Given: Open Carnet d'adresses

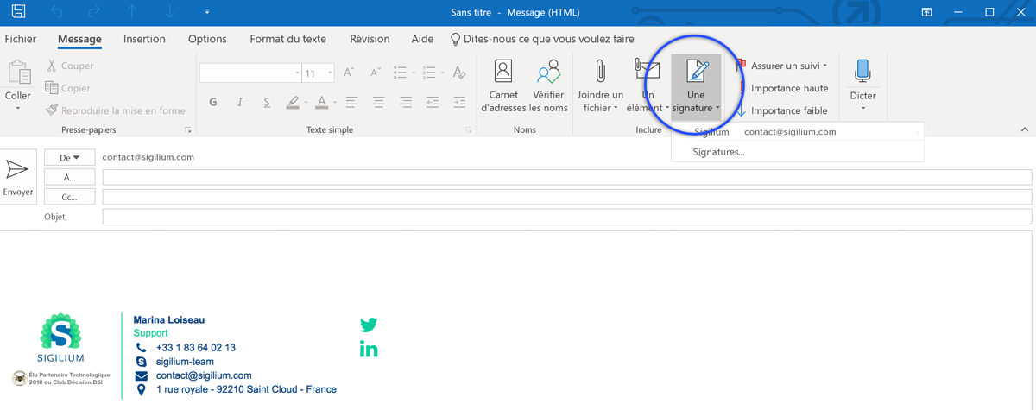Looking at the screenshot, I should (x=503, y=86).
